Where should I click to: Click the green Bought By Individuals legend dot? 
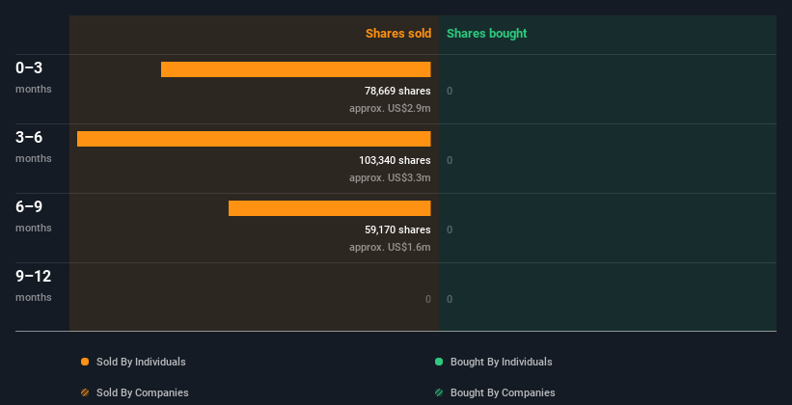[439, 362]
